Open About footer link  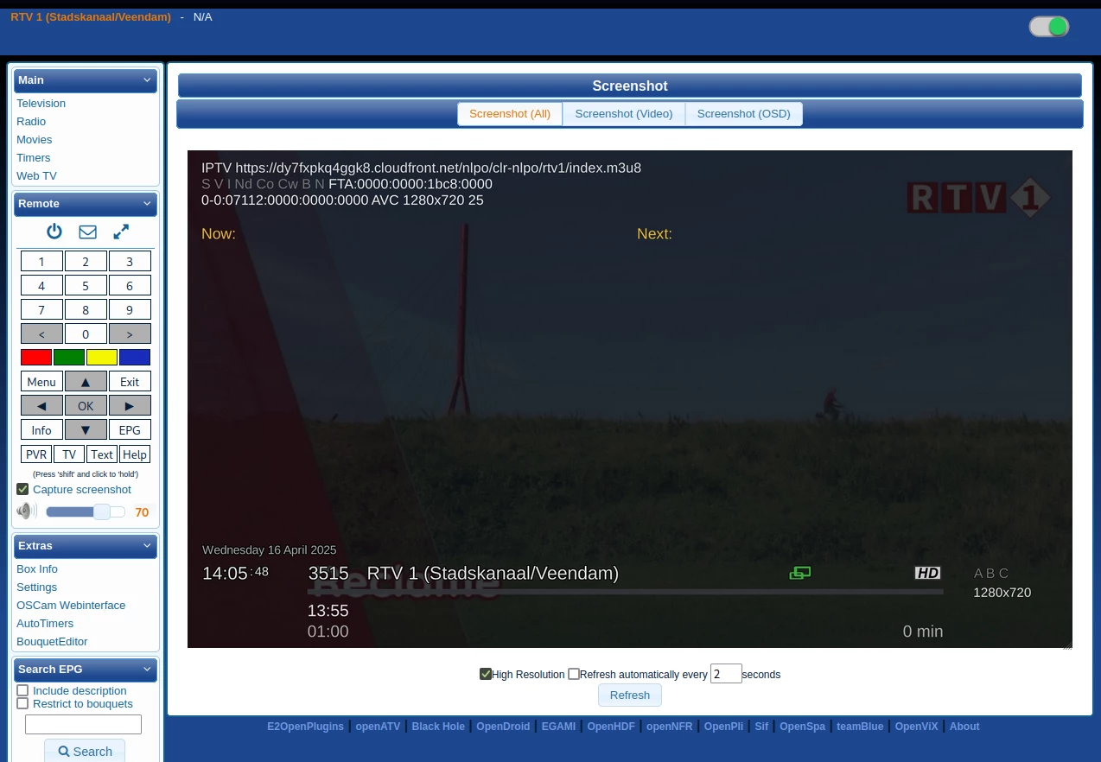(x=964, y=727)
